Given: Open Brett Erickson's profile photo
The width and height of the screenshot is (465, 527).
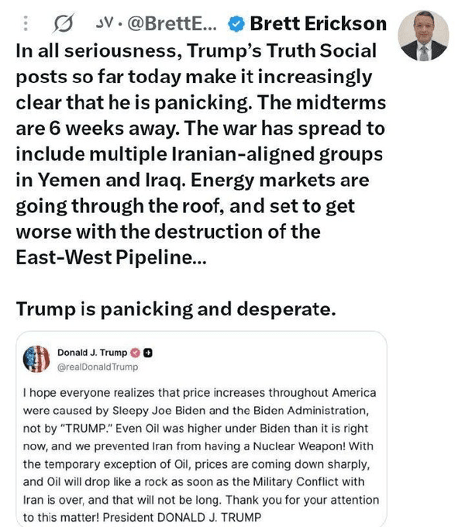Looking at the screenshot, I should point(423,36).
